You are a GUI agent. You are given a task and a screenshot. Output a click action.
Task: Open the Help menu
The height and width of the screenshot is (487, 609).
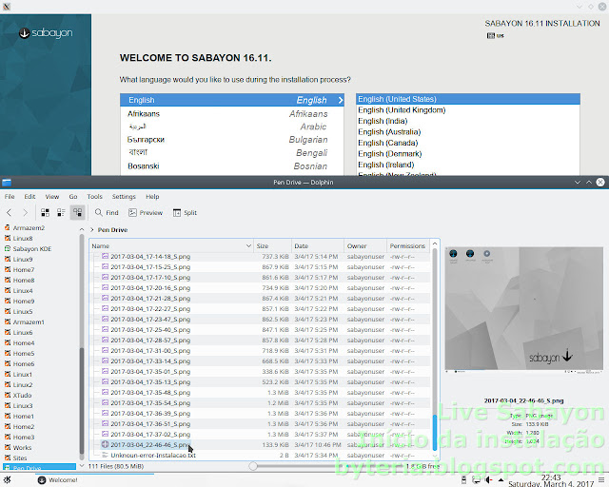point(152,197)
